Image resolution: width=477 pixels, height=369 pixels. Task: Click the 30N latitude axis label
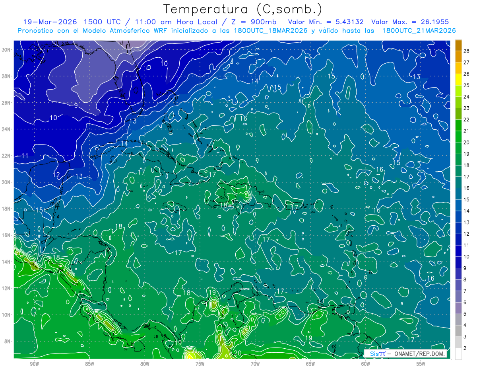point(6,49)
